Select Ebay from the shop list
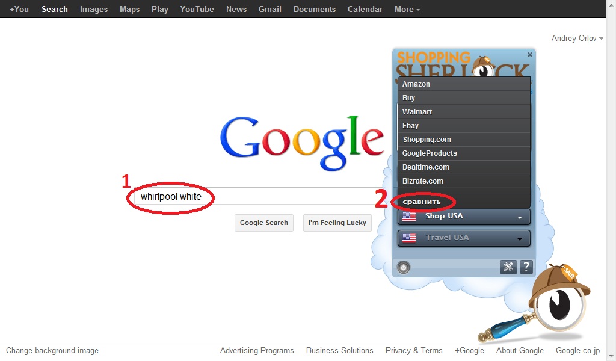This screenshot has height=361, width=616. point(464,126)
